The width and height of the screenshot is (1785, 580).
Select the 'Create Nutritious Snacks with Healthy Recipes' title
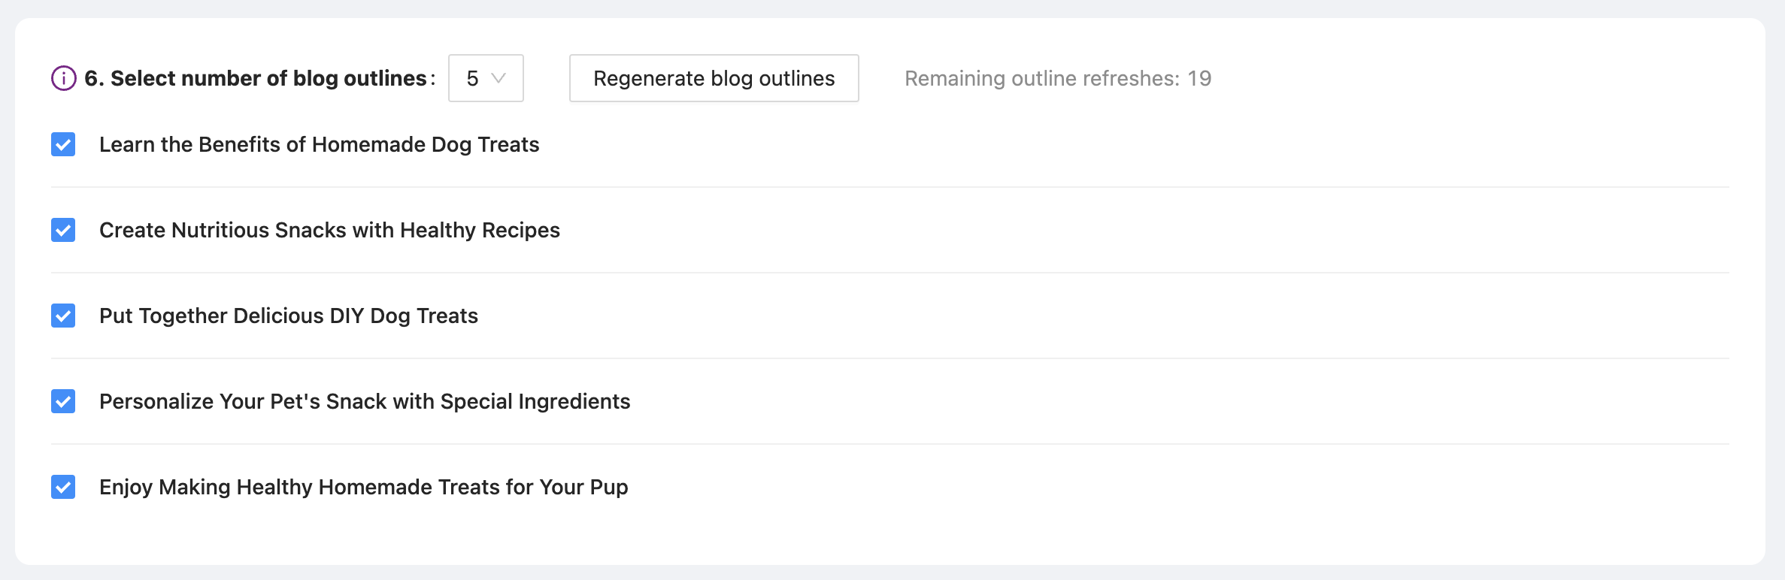[329, 230]
